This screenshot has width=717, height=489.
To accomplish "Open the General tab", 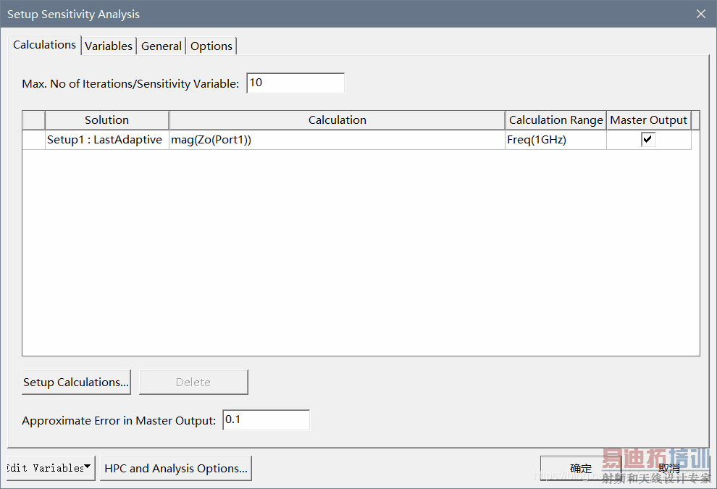I will pyautogui.click(x=162, y=46).
